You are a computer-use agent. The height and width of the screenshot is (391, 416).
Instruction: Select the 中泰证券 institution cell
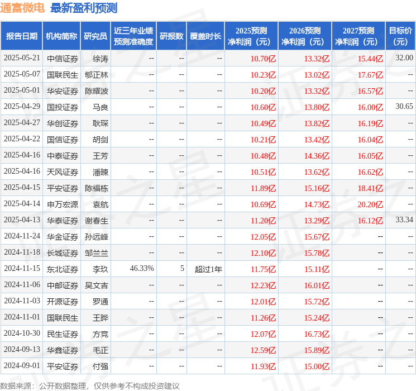(x=63, y=156)
